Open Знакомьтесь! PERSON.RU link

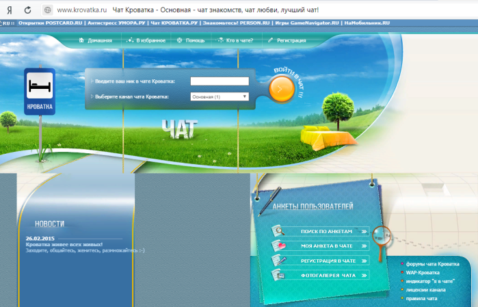[236, 23]
